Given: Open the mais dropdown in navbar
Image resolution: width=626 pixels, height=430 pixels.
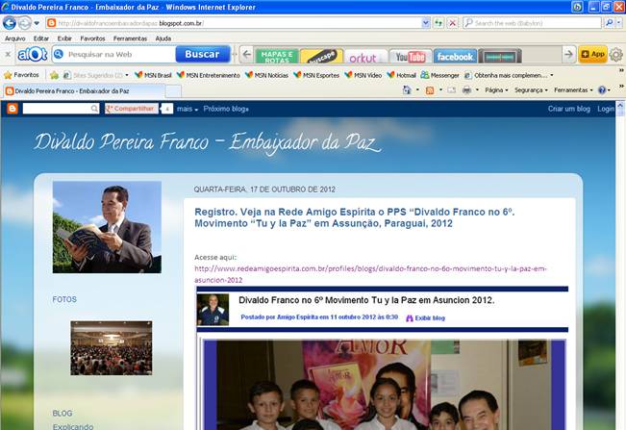Looking at the screenshot, I should point(188,109).
